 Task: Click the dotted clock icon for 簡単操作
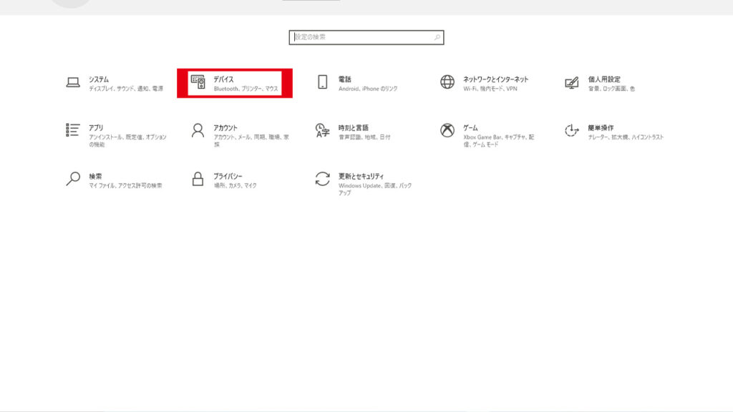[x=571, y=130]
